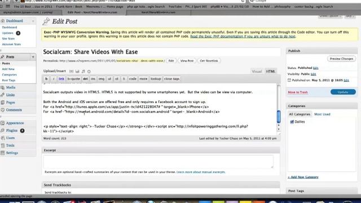Click the Links sidebar icon

[x=2, y=95]
